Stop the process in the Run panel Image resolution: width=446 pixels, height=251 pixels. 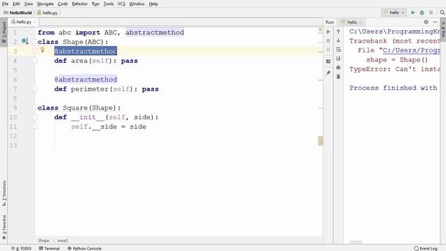[328, 40]
